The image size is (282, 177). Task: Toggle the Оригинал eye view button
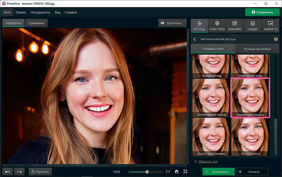(172, 23)
